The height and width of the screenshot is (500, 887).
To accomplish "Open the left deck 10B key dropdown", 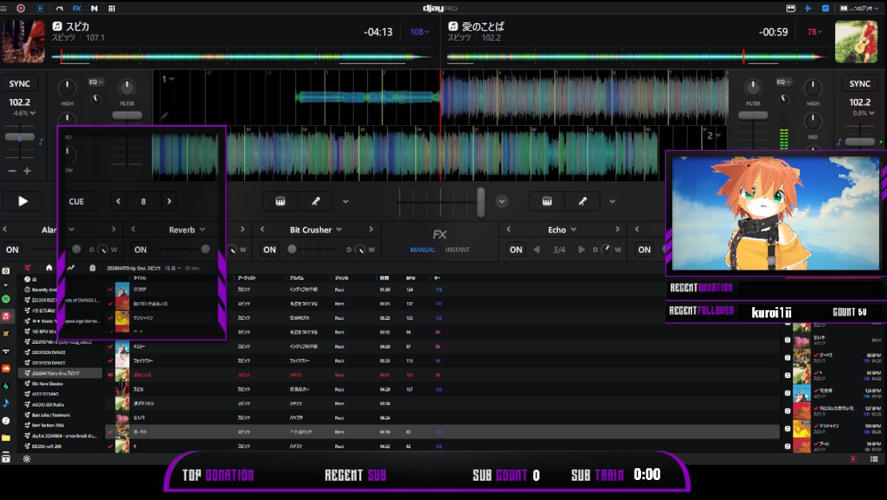I will (x=419, y=32).
